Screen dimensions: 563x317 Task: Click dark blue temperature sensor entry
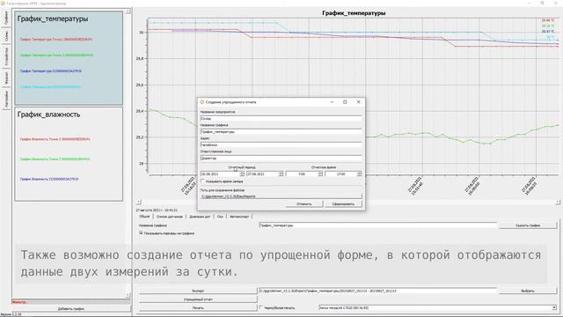51,71
